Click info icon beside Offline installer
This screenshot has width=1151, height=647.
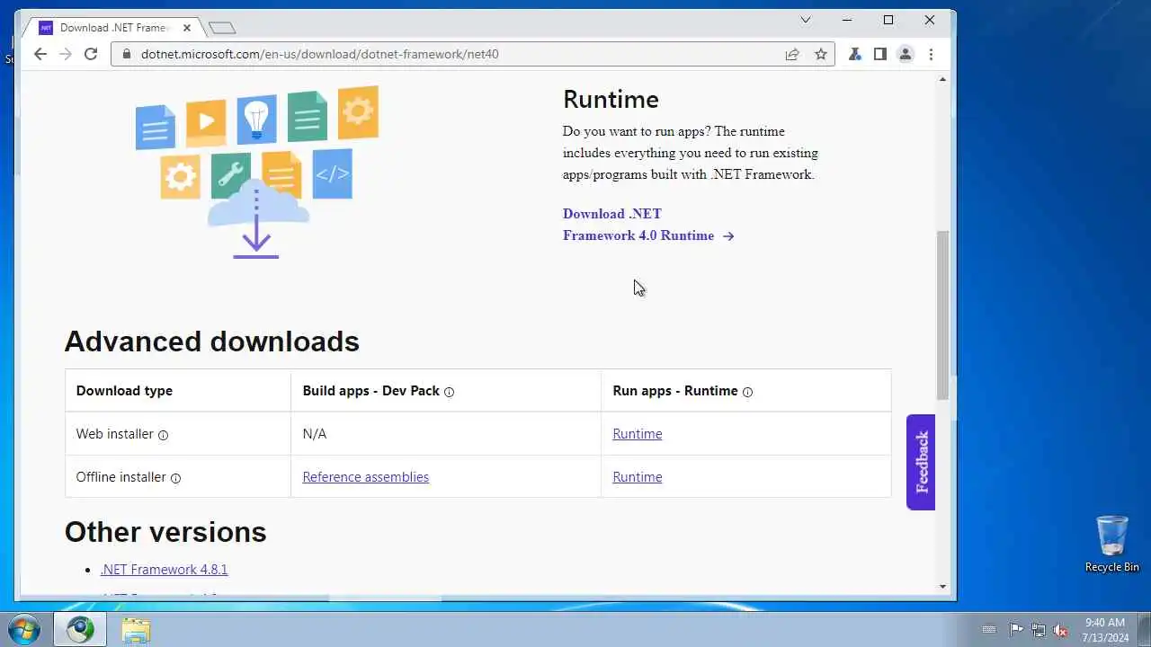click(x=175, y=478)
